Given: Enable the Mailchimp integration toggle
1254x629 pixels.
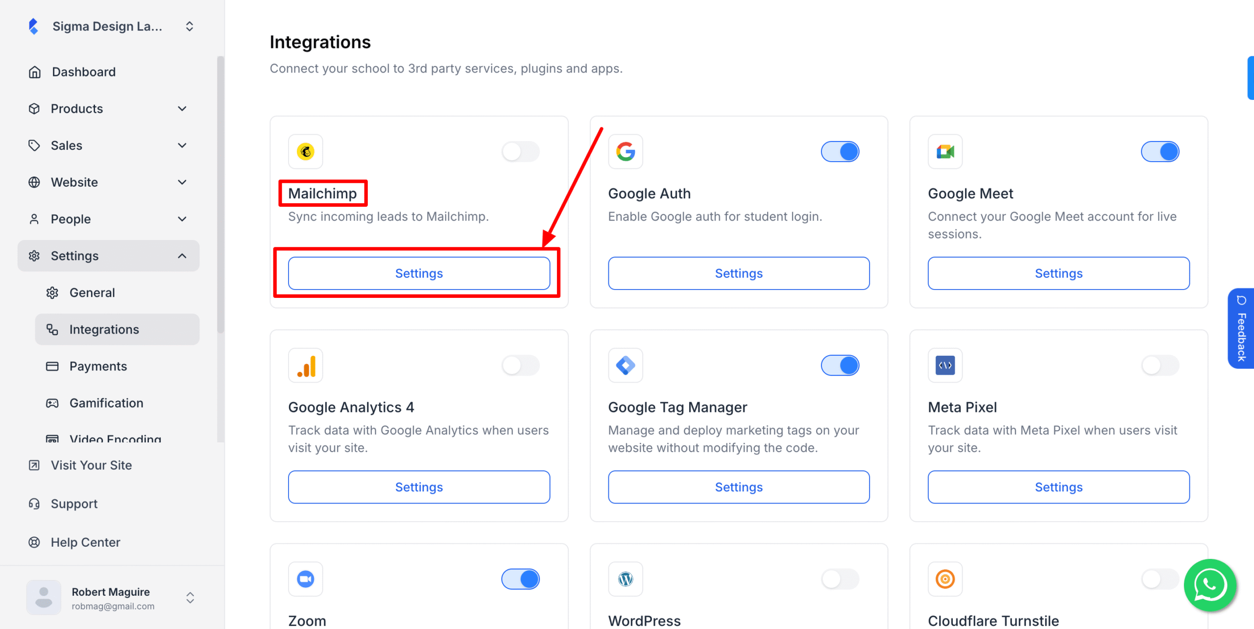Looking at the screenshot, I should (520, 152).
